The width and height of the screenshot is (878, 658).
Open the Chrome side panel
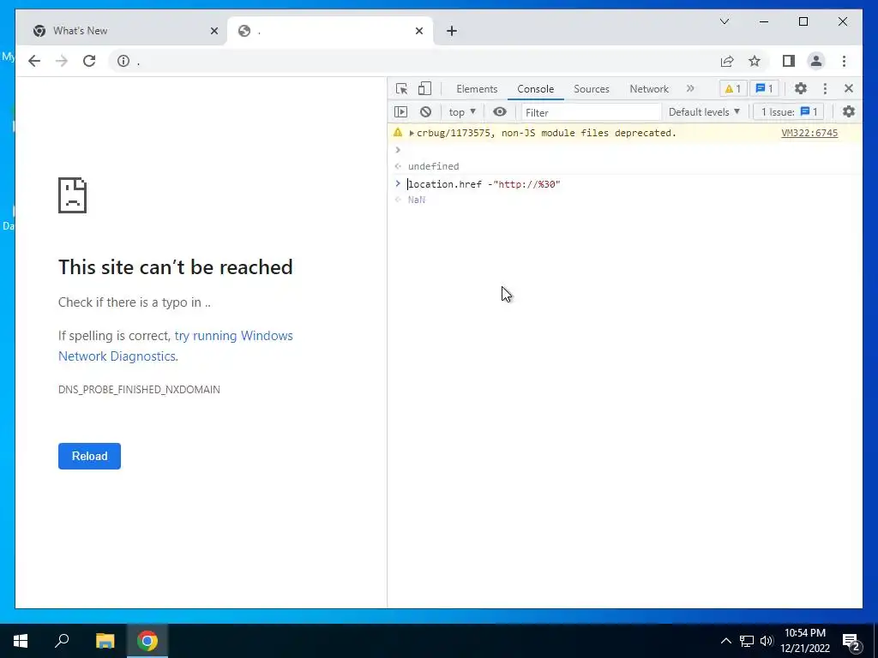[789, 61]
